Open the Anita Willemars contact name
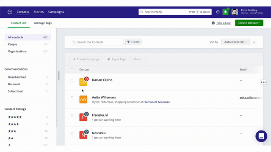 104,98
